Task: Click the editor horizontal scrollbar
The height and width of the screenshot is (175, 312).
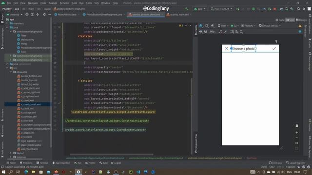Action: tap(112, 155)
